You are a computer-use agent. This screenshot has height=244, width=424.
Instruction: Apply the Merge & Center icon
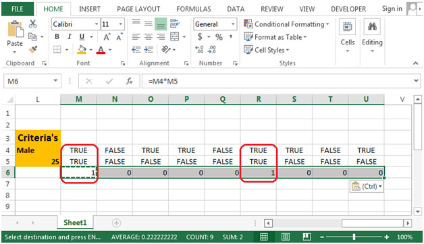[174, 36]
